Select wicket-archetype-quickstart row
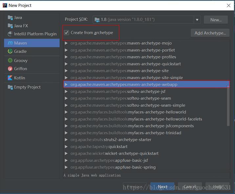Screen dimensions: 235x194 point(146,154)
